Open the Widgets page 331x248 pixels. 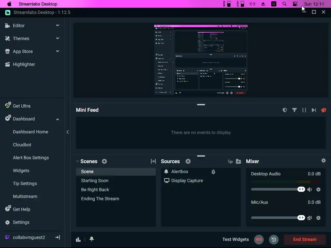tap(21, 170)
